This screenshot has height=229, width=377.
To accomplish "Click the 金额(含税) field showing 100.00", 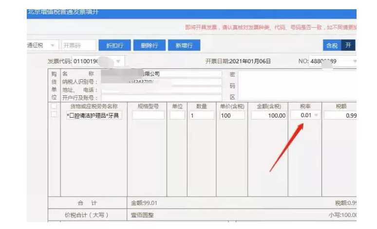I will point(268,115).
